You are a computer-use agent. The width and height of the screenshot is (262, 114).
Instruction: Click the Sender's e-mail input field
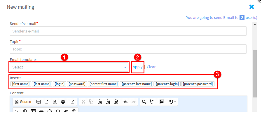coord(128,31)
